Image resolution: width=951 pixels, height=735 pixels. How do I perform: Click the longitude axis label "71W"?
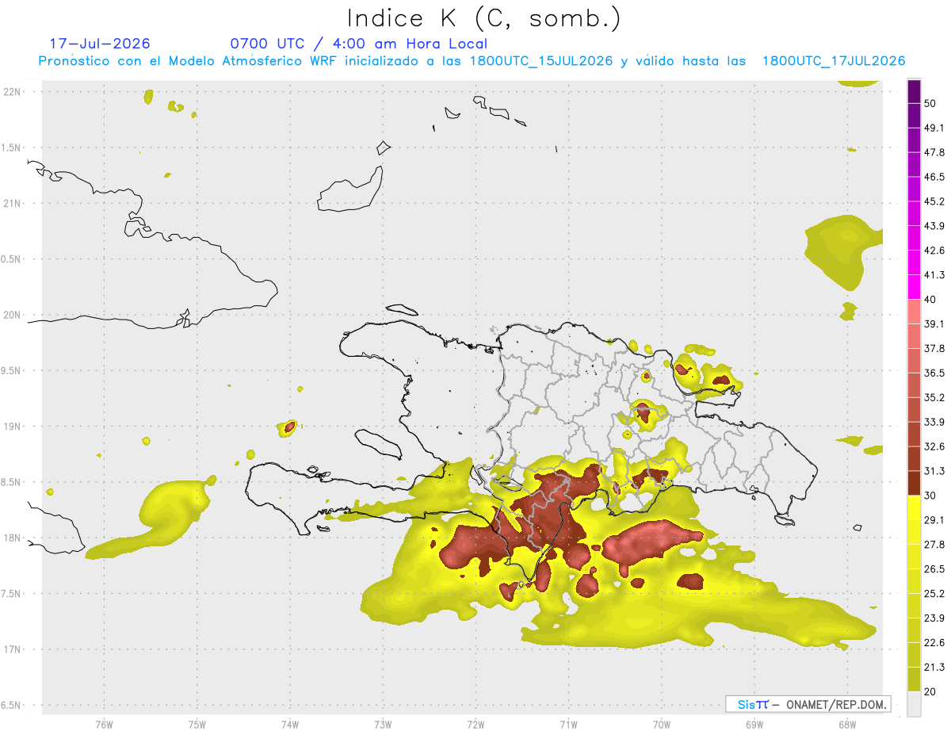click(x=568, y=725)
